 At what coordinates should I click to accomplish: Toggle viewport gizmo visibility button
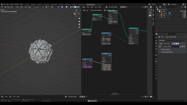coord(62,7)
